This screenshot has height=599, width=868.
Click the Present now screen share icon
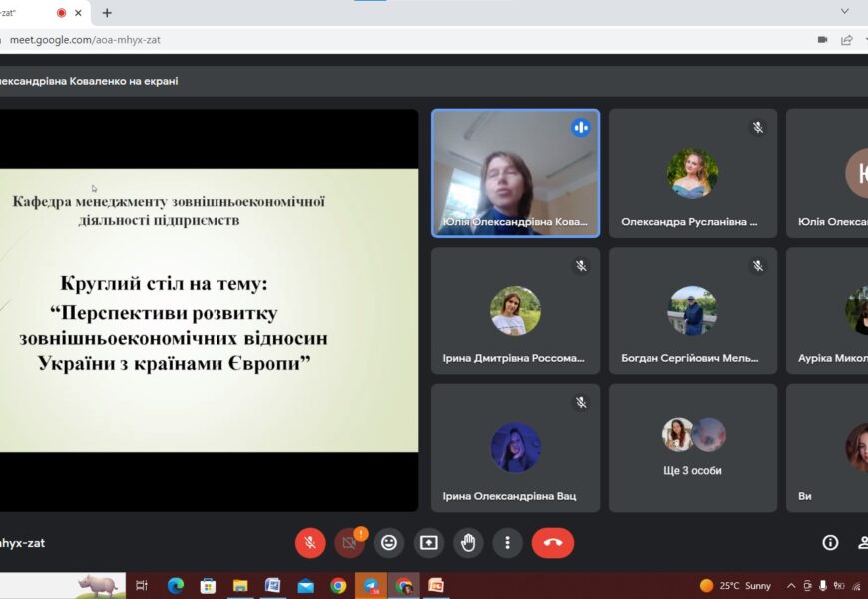pyautogui.click(x=428, y=543)
